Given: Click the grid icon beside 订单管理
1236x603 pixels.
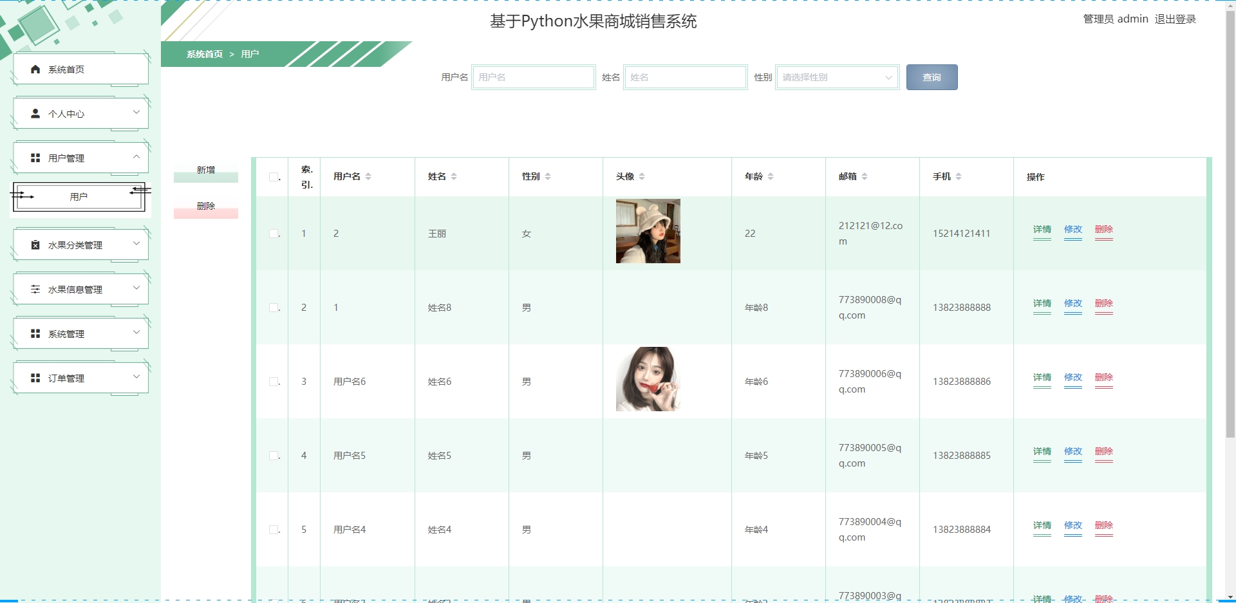Looking at the screenshot, I should tap(35, 378).
